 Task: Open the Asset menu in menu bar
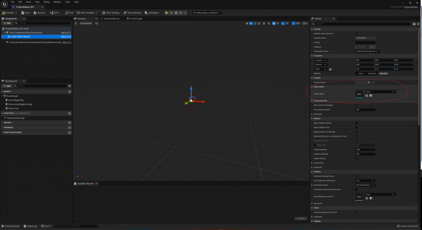(x=28, y=2)
